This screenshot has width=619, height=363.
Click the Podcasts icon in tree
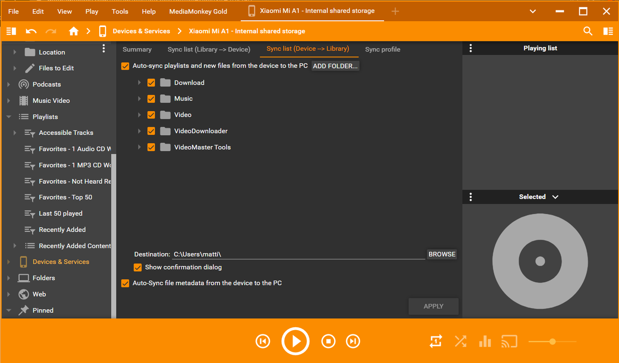click(24, 84)
